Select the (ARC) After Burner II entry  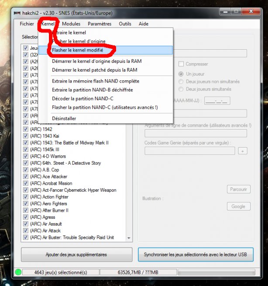pyautogui.click(x=49, y=210)
